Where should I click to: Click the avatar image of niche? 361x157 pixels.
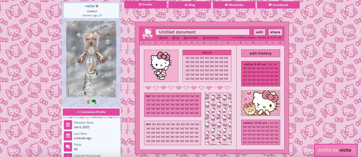91,59
